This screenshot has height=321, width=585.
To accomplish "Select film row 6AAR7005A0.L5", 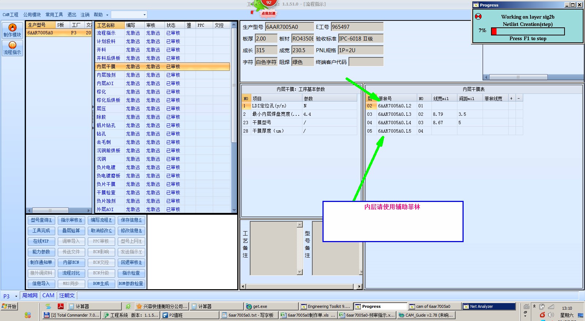I will tap(444, 131).
